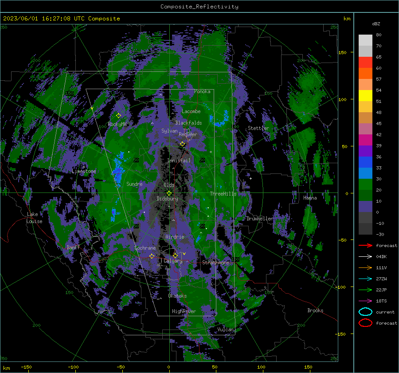Click the Strathmore city label
This screenshot has height=373, width=399.
216,263
